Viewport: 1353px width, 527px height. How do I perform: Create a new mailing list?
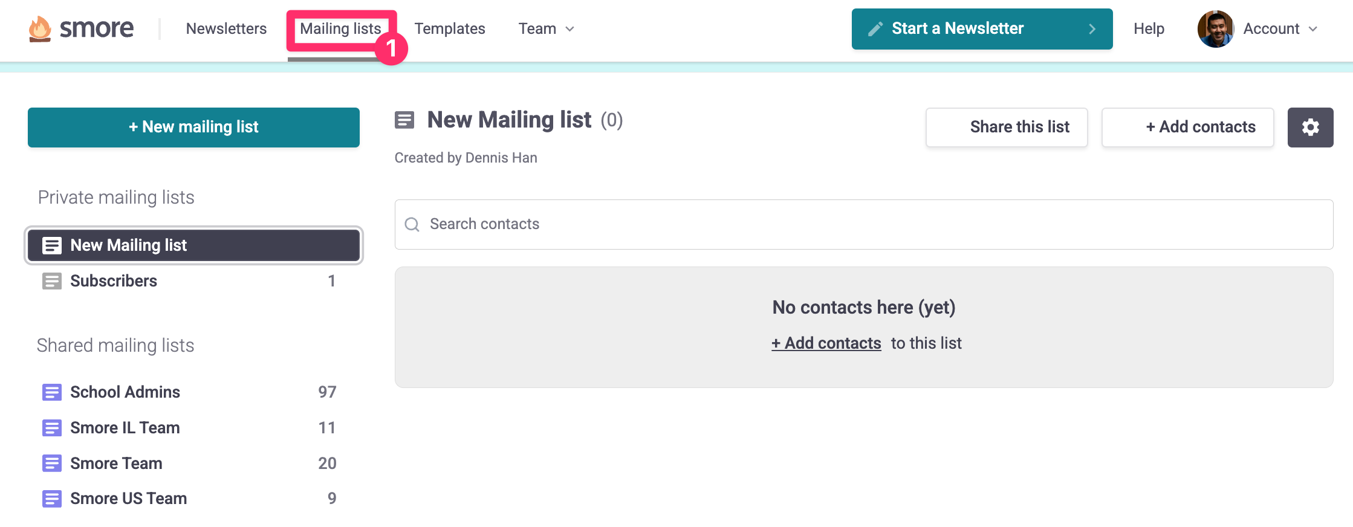point(193,128)
